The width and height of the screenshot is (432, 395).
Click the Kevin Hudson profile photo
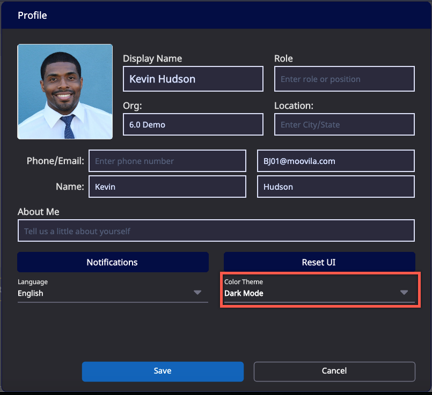65,92
